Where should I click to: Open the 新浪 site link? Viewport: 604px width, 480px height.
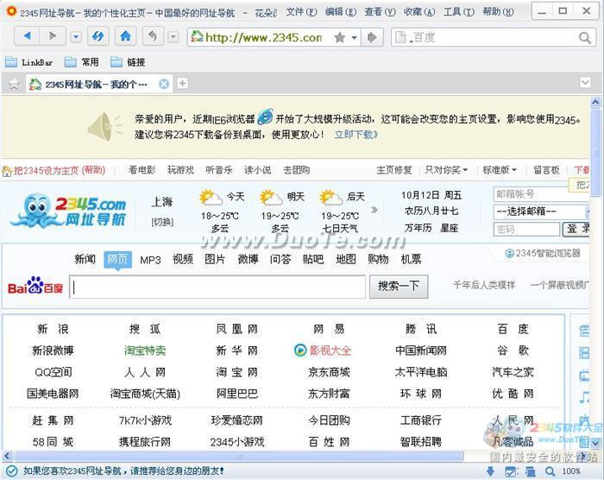[x=53, y=329]
